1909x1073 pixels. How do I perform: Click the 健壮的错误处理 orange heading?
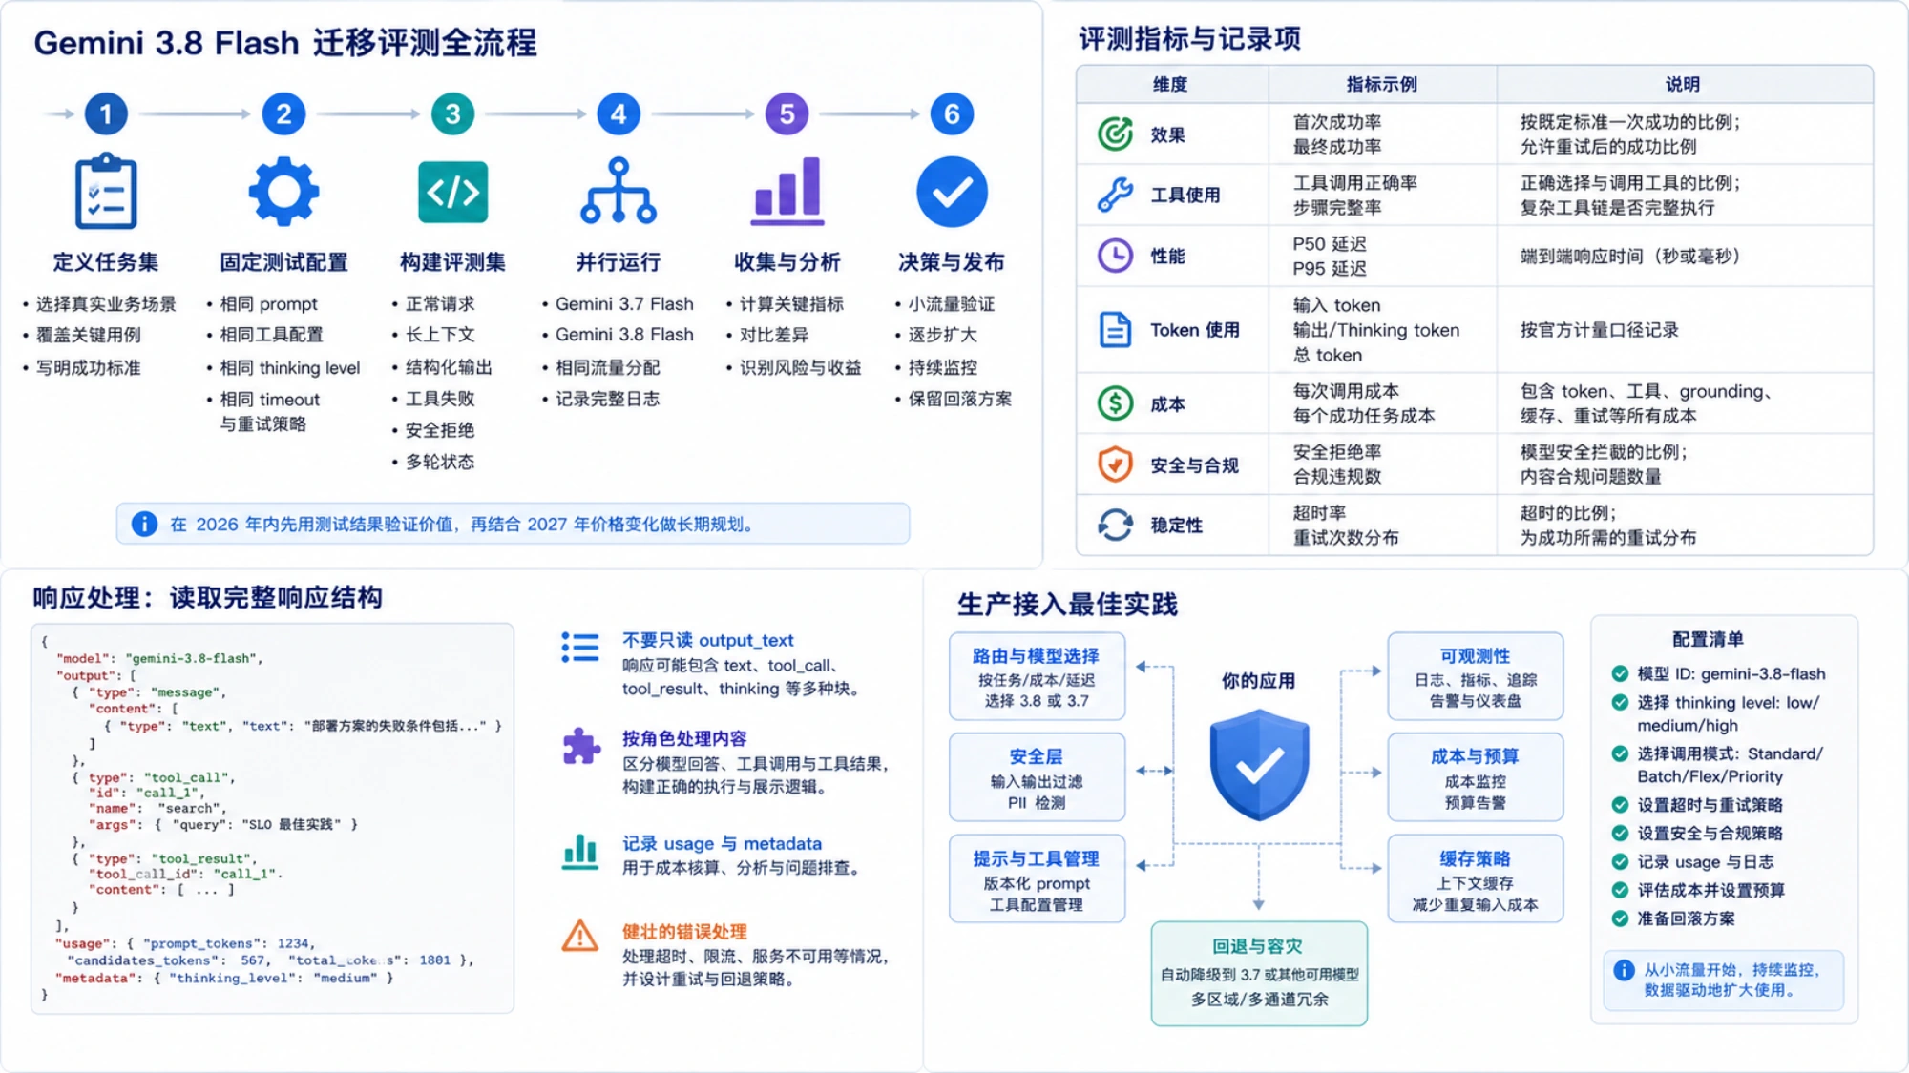684,932
